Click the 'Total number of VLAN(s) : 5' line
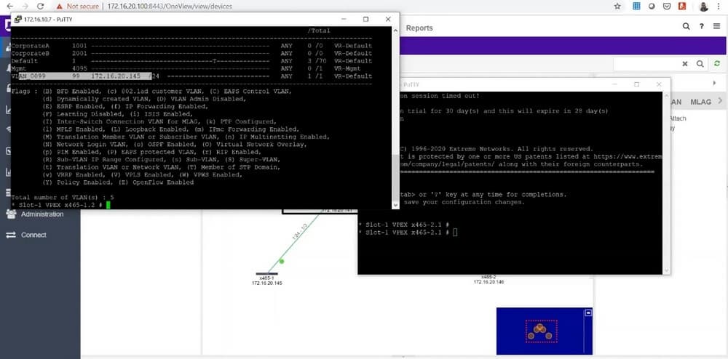This screenshot has height=359, width=728. (62, 198)
